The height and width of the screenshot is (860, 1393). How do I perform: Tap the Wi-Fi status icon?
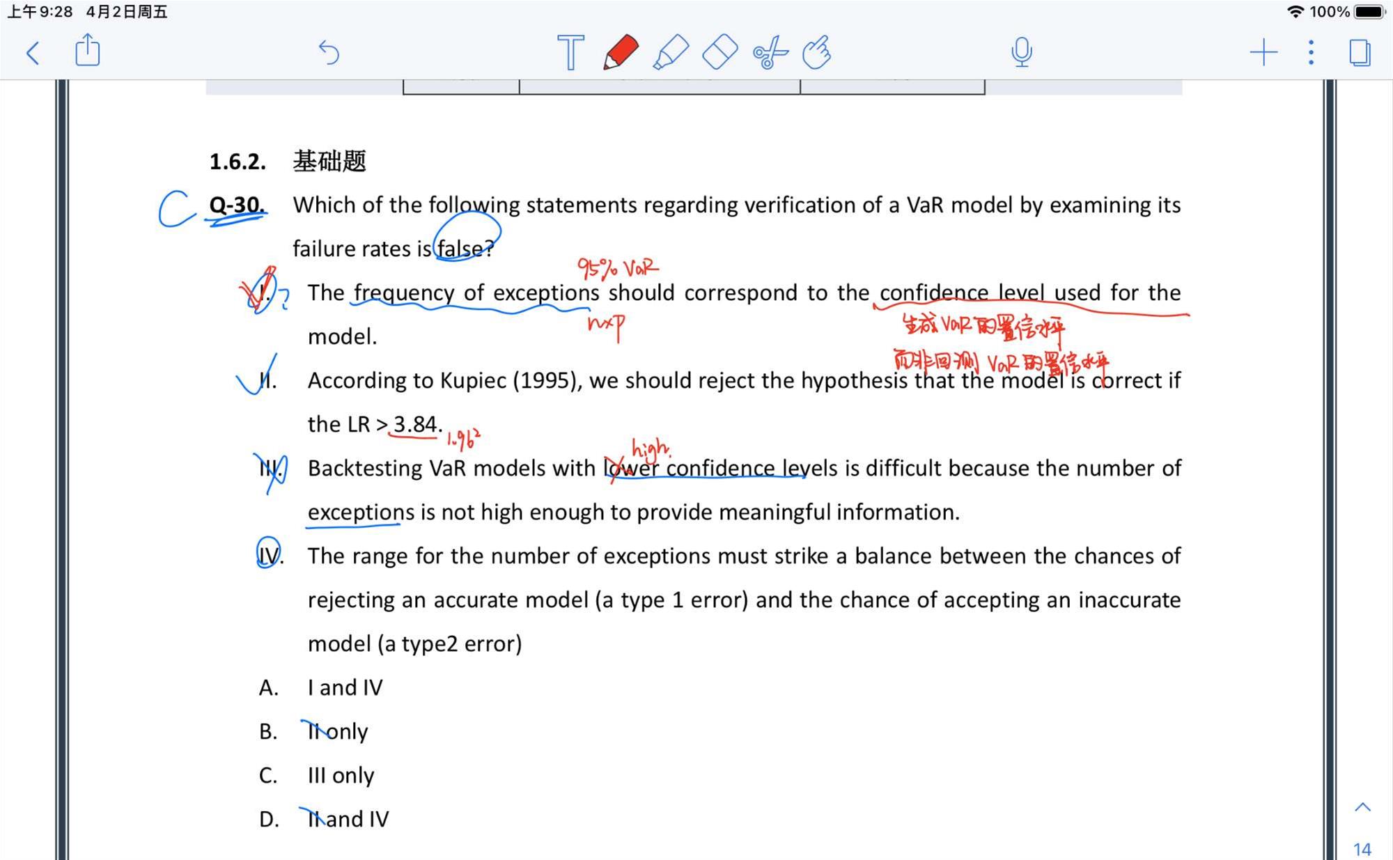[x=1295, y=12]
